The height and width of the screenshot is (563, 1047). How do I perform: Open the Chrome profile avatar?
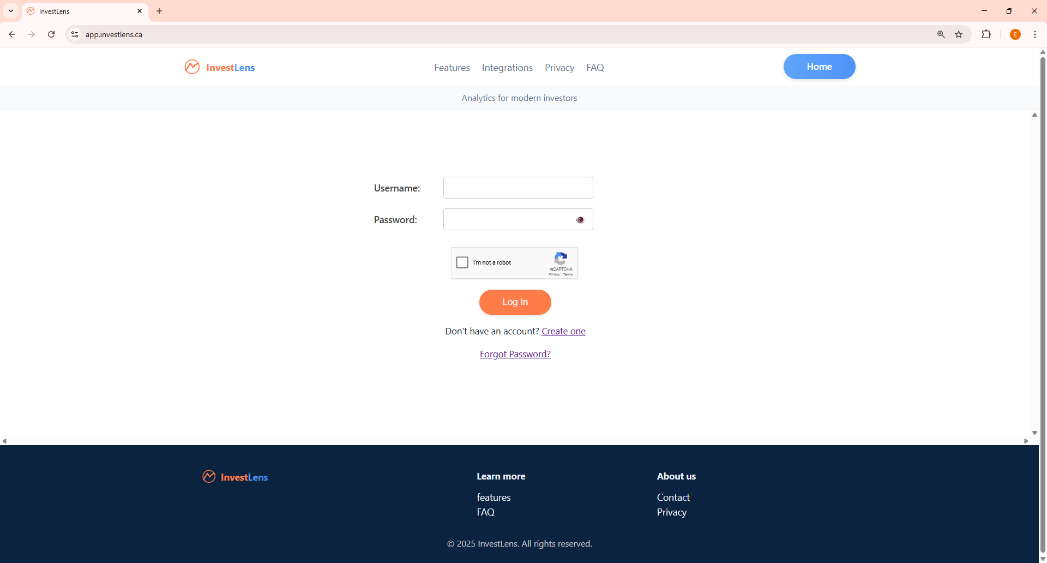(x=1015, y=34)
